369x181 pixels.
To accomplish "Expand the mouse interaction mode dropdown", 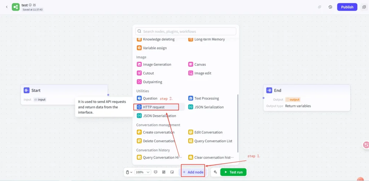I will 129,172.
